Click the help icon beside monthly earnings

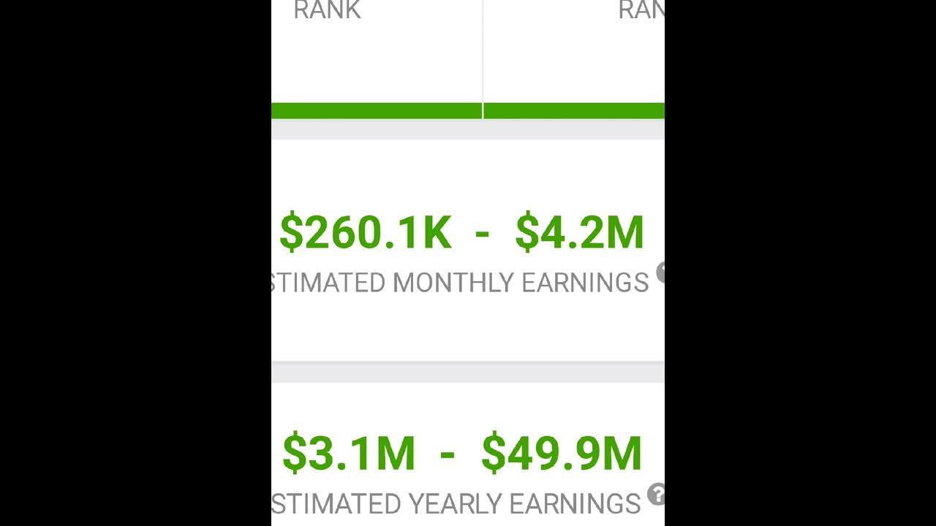pos(660,272)
